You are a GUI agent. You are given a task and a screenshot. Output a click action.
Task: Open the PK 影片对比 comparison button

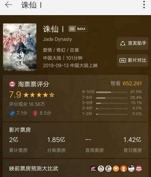133,60
